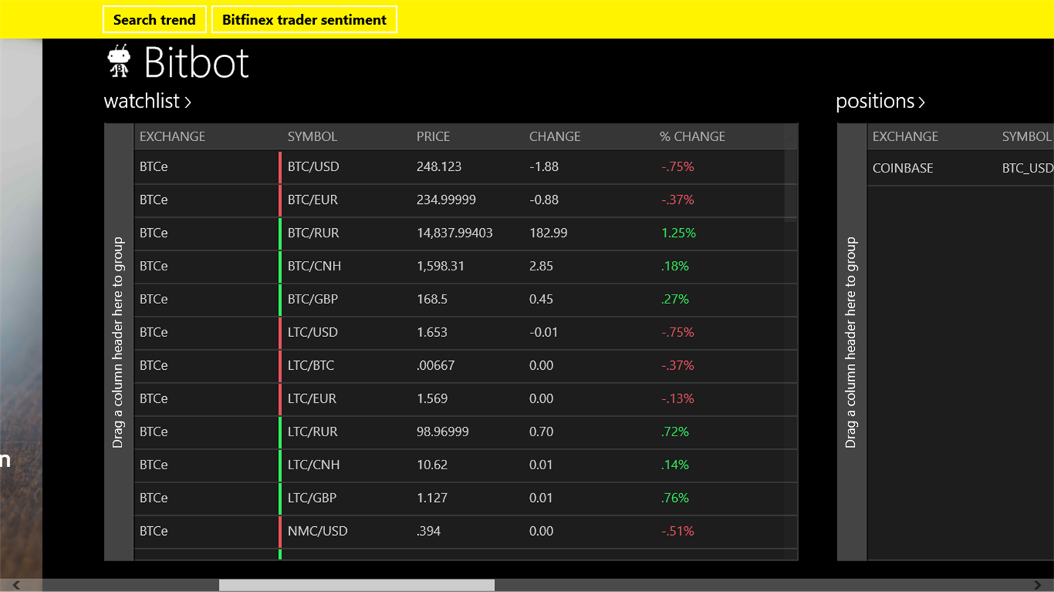
Task: Click the horizontal scrollbar thumb
Action: coord(356,585)
